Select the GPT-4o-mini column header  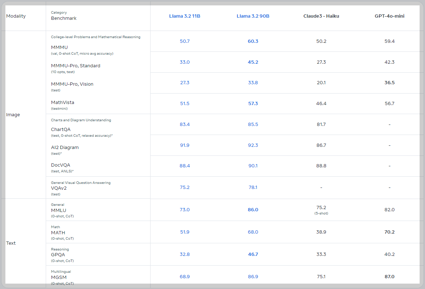point(389,16)
